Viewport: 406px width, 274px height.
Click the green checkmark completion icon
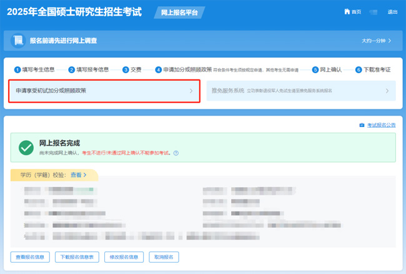26,147
